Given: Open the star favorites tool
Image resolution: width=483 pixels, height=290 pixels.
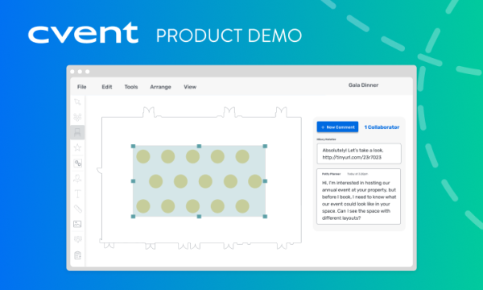Looking at the screenshot, I should 77,147.
